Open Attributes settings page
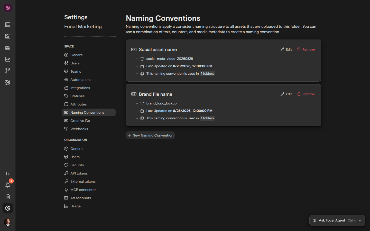This screenshot has height=231, width=370. coord(89,104)
